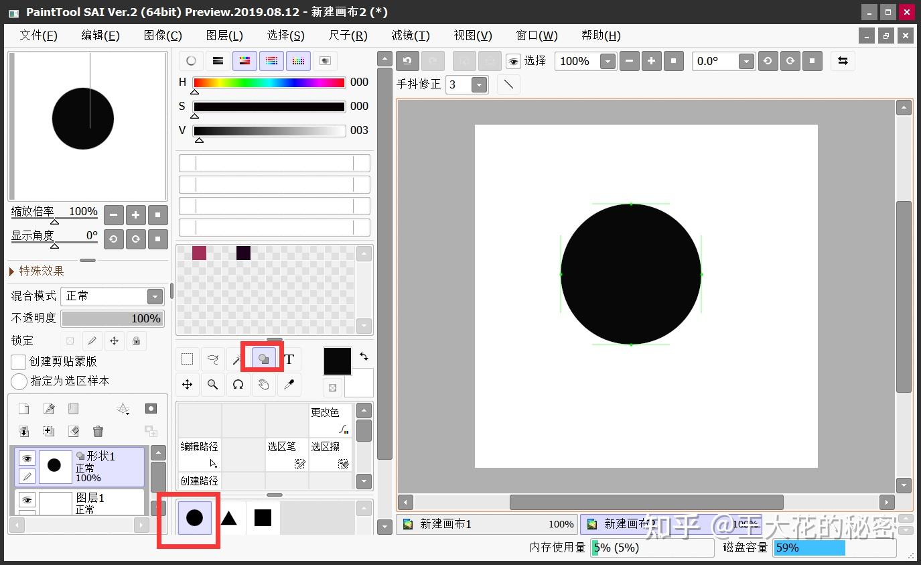Click the swap foreground/background colors arrow
921x565 pixels.
[364, 356]
